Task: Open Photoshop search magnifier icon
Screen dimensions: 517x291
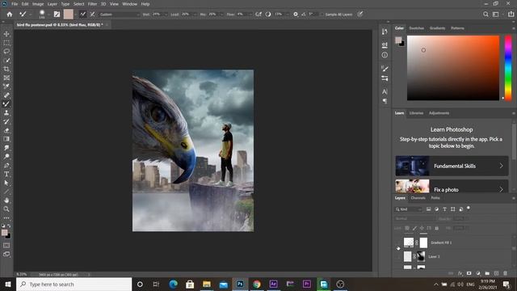Action: 485,15
